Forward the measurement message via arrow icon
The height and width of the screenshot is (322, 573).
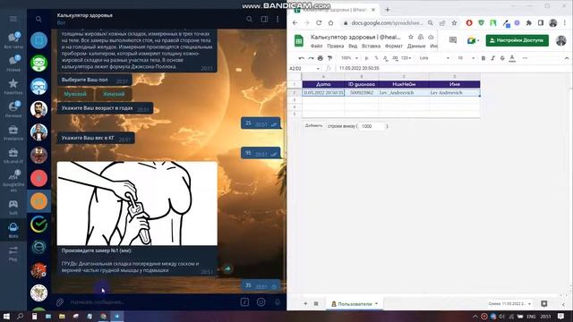pos(227,269)
